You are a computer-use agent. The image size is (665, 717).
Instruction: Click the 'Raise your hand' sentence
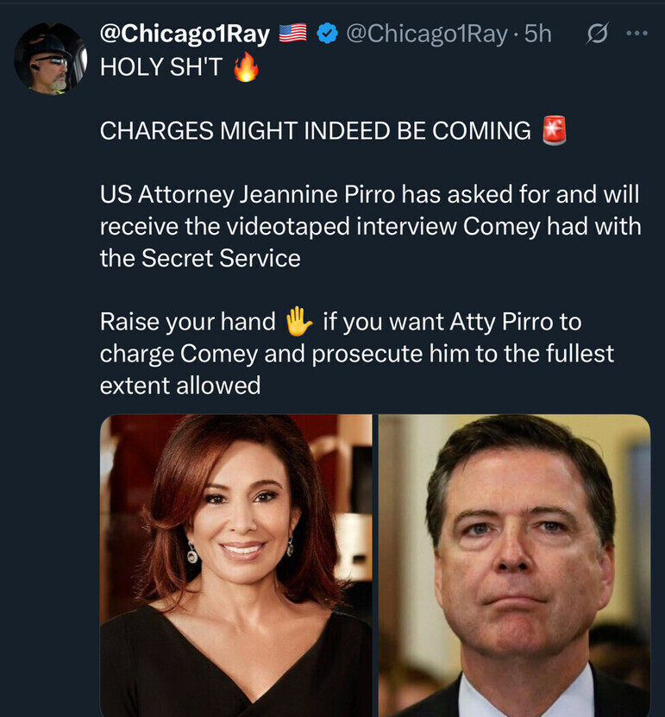point(187,322)
